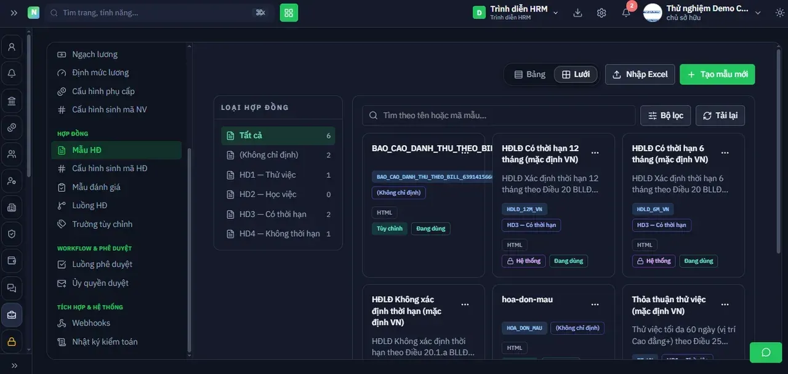
Task: Open Luồng phê duyệt in sidebar
Action: (102, 265)
